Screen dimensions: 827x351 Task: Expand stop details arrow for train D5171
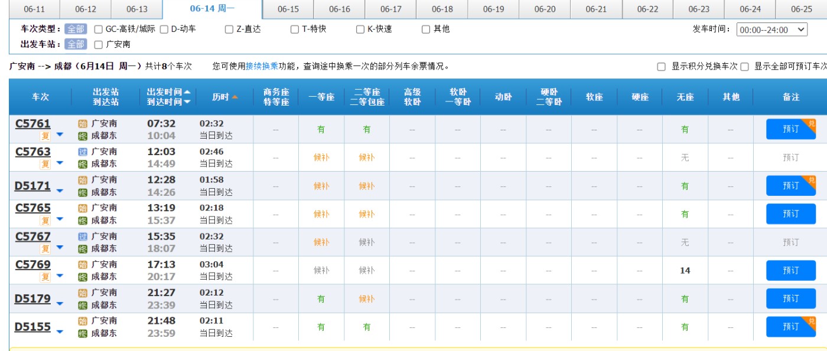click(x=60, y=191)
